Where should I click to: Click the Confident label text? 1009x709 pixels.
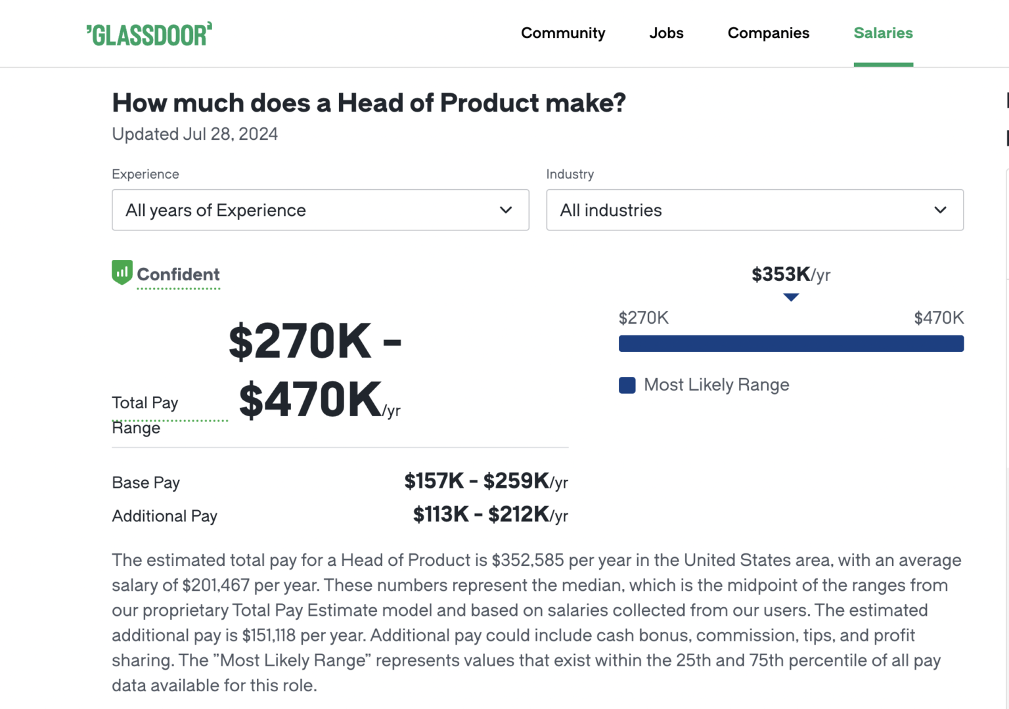pos(178,274)
